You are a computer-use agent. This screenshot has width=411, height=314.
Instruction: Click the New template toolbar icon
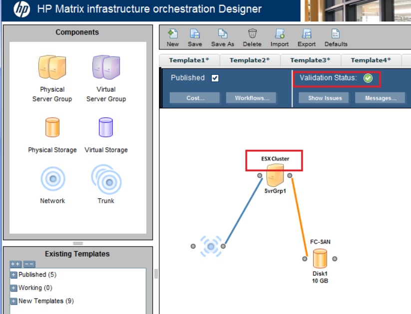pyautogui.click(x=173, y=34)
